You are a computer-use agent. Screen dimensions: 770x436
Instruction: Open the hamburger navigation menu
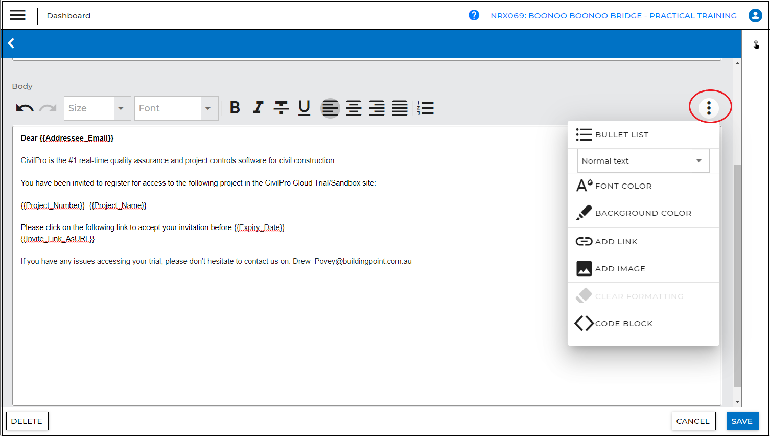18,15
